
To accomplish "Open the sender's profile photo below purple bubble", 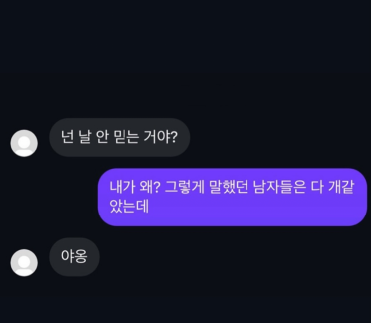I will [24, 262].
